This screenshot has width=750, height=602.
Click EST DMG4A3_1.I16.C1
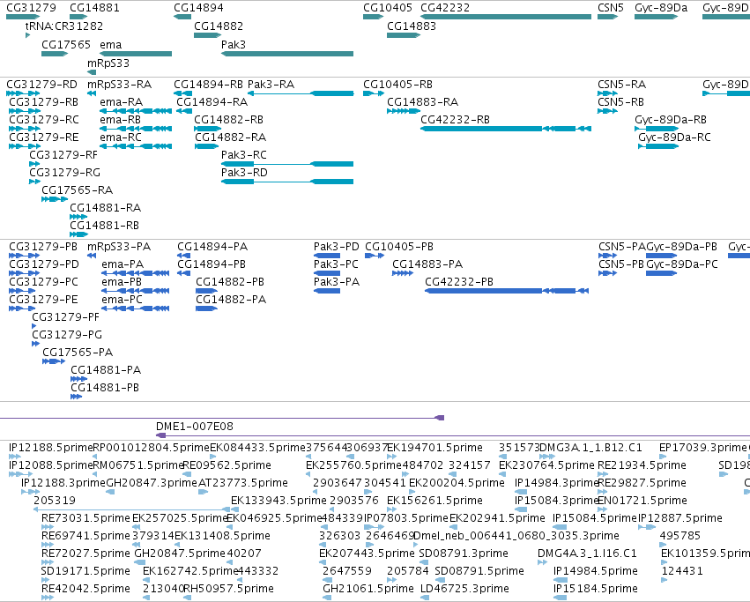click(587, 554)
